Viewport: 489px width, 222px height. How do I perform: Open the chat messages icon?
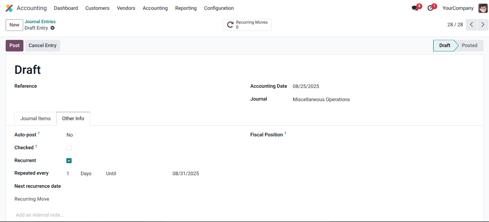tap(415, 8)
